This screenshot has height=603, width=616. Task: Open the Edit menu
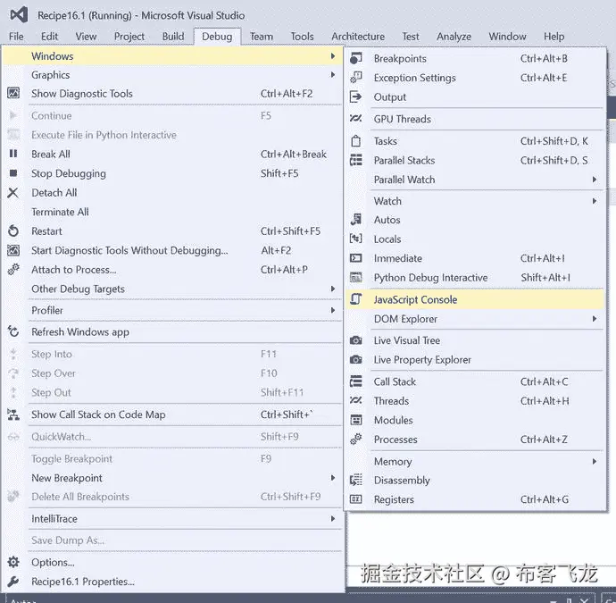[49, 37]
